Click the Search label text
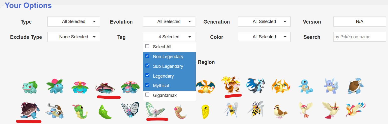Viewport: 388px width, 124px height. pyautogui.click(x=312, y=37)
